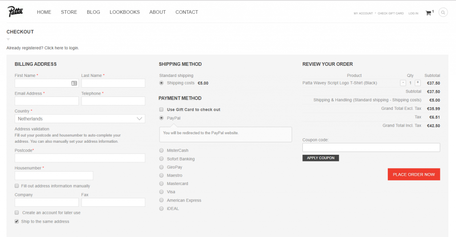Click the Tax €6.51 value

[x=435, y=117]
